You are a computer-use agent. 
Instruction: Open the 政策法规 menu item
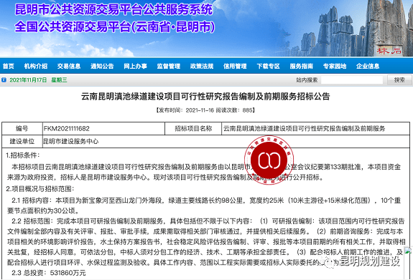click(202, 66)
